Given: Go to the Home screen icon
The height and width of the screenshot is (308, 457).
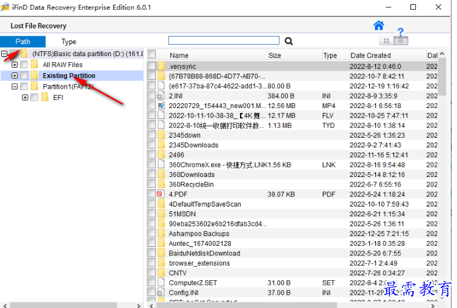Looking at the screenshot, I should pyautogui.click(x=378, y=25).
